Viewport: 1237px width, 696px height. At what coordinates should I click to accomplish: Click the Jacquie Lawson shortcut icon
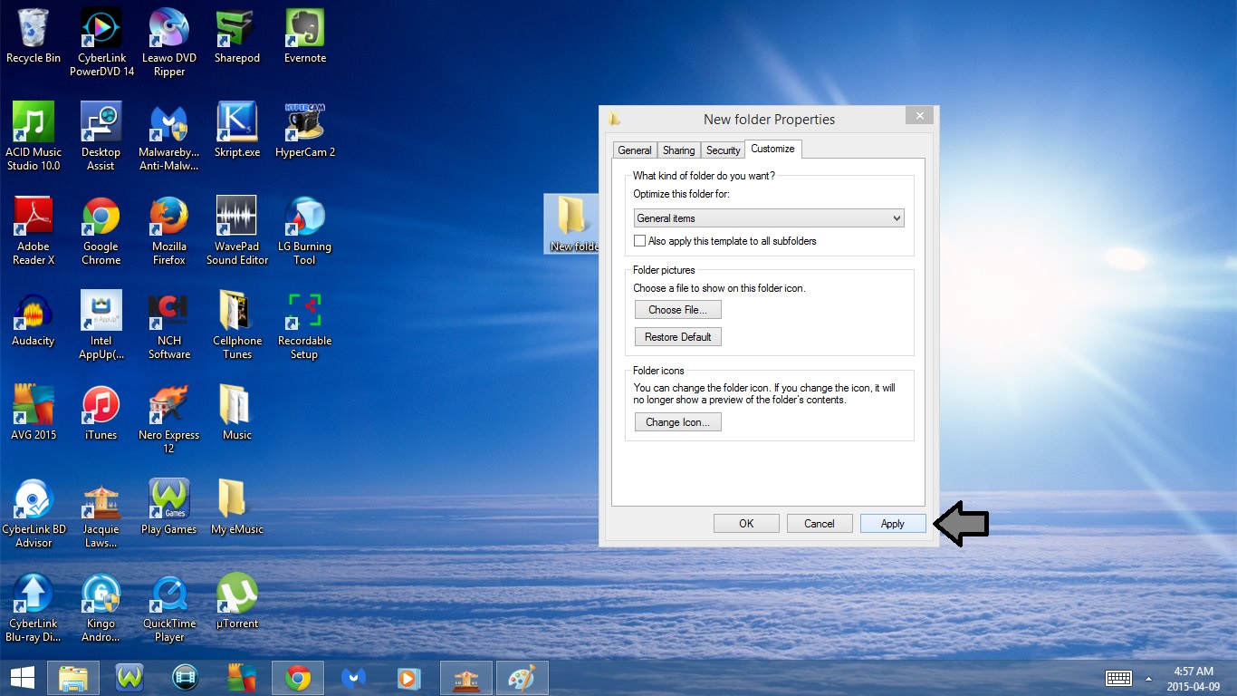point(101,513)
